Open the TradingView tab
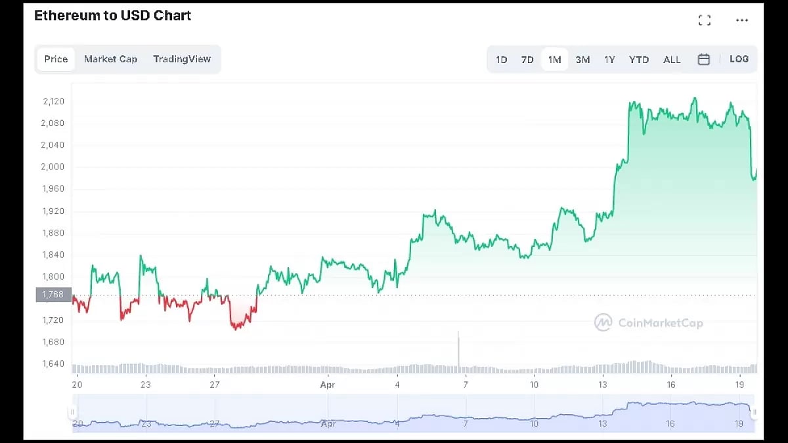Screen dimensions: 788x443 [x=182, y=59]
